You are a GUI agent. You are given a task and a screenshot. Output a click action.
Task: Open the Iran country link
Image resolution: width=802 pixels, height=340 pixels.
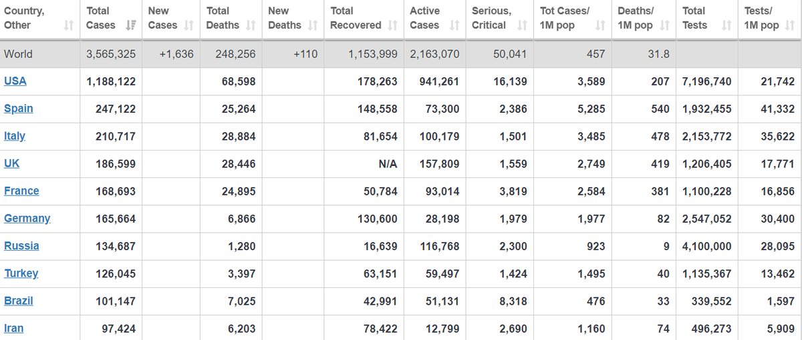click(x=14, y=327)
